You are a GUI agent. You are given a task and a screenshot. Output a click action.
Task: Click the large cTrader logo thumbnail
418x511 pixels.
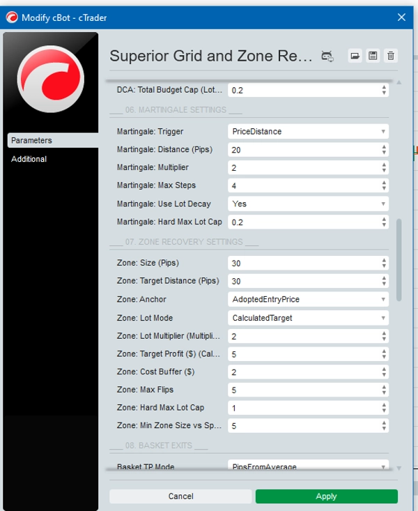click(x=50, y=79)
